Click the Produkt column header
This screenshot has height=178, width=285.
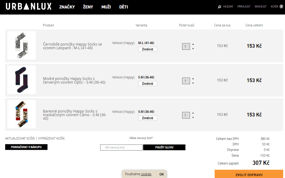coord(48,25)
